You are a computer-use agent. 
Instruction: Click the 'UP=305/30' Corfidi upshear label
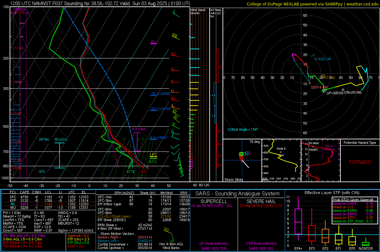pos(335,93)
